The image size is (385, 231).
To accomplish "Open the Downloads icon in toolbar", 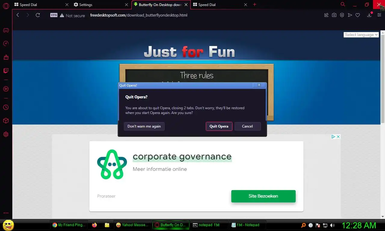I will (x=369, y=15).
